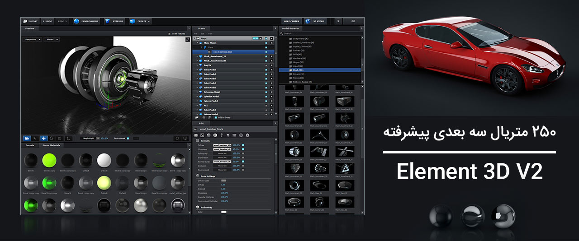Click the axis anchor tool in preview toolbar
Image resolution: width=579 pixels, height=241 pixels.
point(68,139)
